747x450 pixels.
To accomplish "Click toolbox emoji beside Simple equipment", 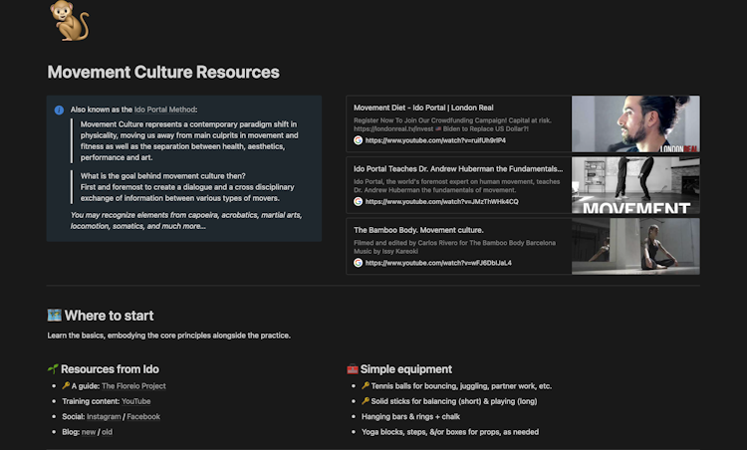I will [352, 369].
